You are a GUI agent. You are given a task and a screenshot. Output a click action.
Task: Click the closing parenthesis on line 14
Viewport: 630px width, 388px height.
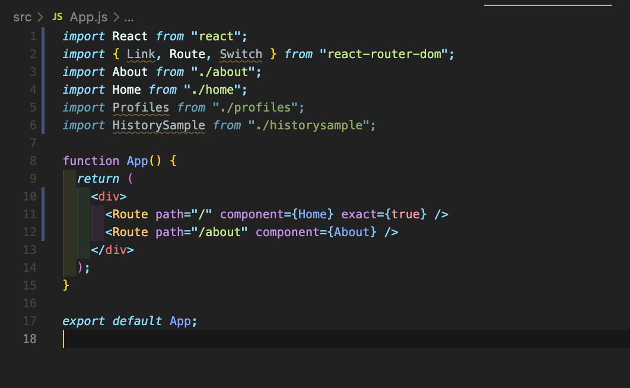(x=80, y=268)
